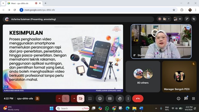The height and width of the screenshot is (112, 199).
Task: Click the red Leave call button
Action: pyautogui.click(x=138, y=99)
